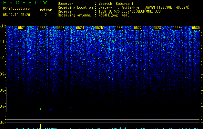Click the HROFFT 1.0.0 title text
Image resolution: width=203 pixels, height=129 pixels.
25,3
